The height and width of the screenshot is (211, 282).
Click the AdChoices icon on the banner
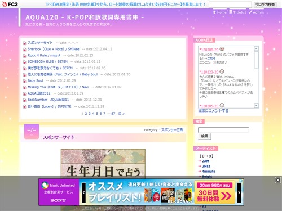pos(242,181)
